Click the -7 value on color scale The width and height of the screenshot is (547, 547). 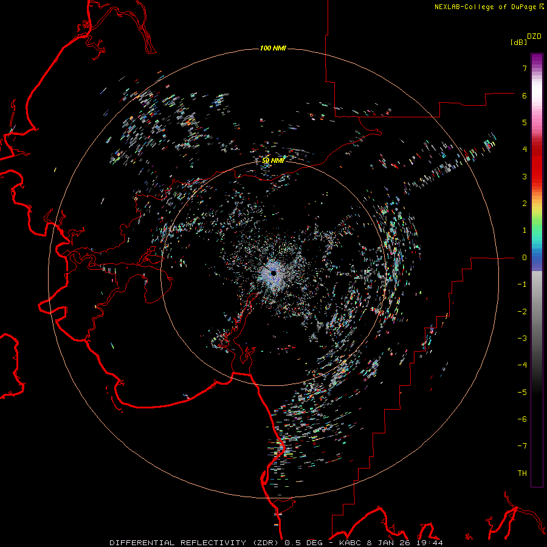click(522, 446)
